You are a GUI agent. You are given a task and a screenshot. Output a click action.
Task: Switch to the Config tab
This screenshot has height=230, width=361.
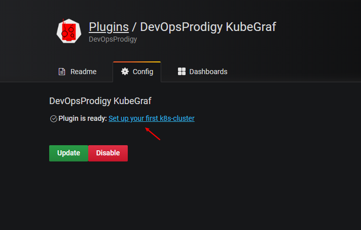(x=137, y=72)
